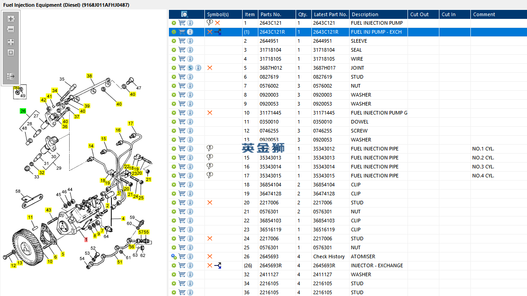Viewport: 527px width, 296px height.
Task: Add STUD 0827619 to cart
Action: pos(182,77)
